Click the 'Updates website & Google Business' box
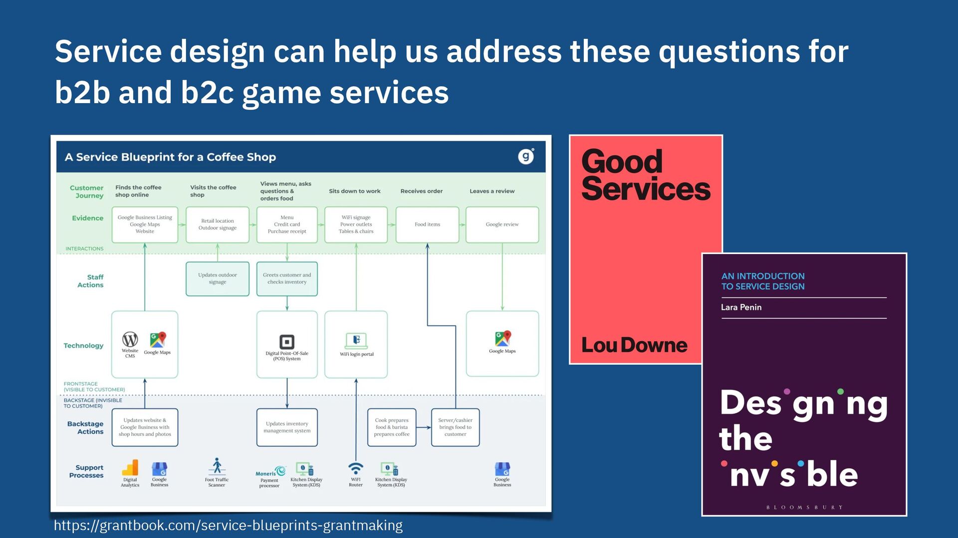958x538 pixels. pyautogui.click(x=145, y=427)
